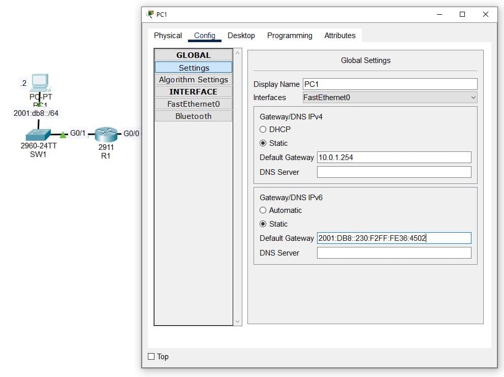Open the Physical tab
The height and width of the screenshot is (377, 504).
pos(168,36)
